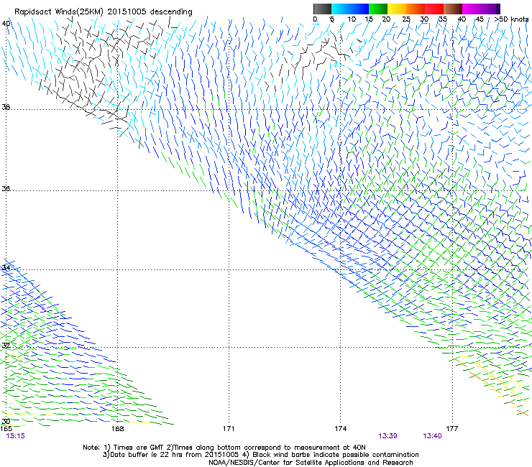Click the longitude label 165
Screen dimensions: 532x467
point(6,429)
